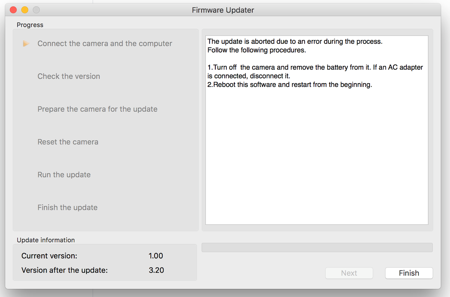Screen dimensions: 450x297
Task: Click the 'Reboot this software' instruction line
Action: [x=289, y=85]
